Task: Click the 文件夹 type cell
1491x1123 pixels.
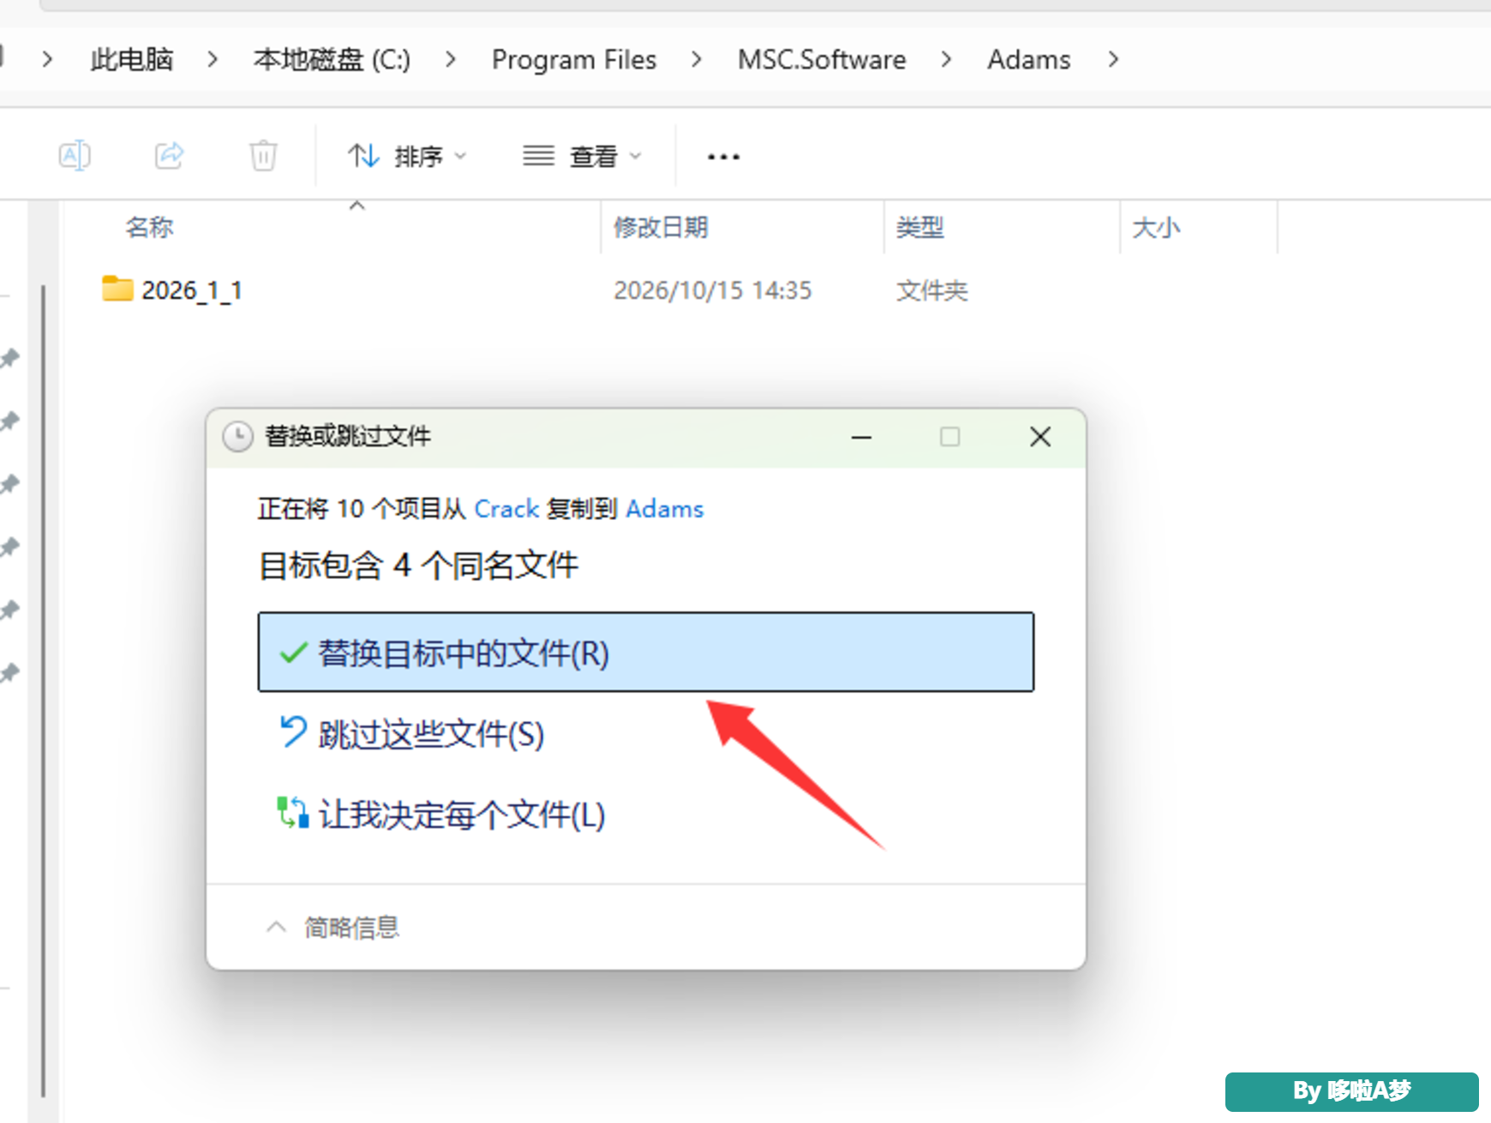Action: 931,290
